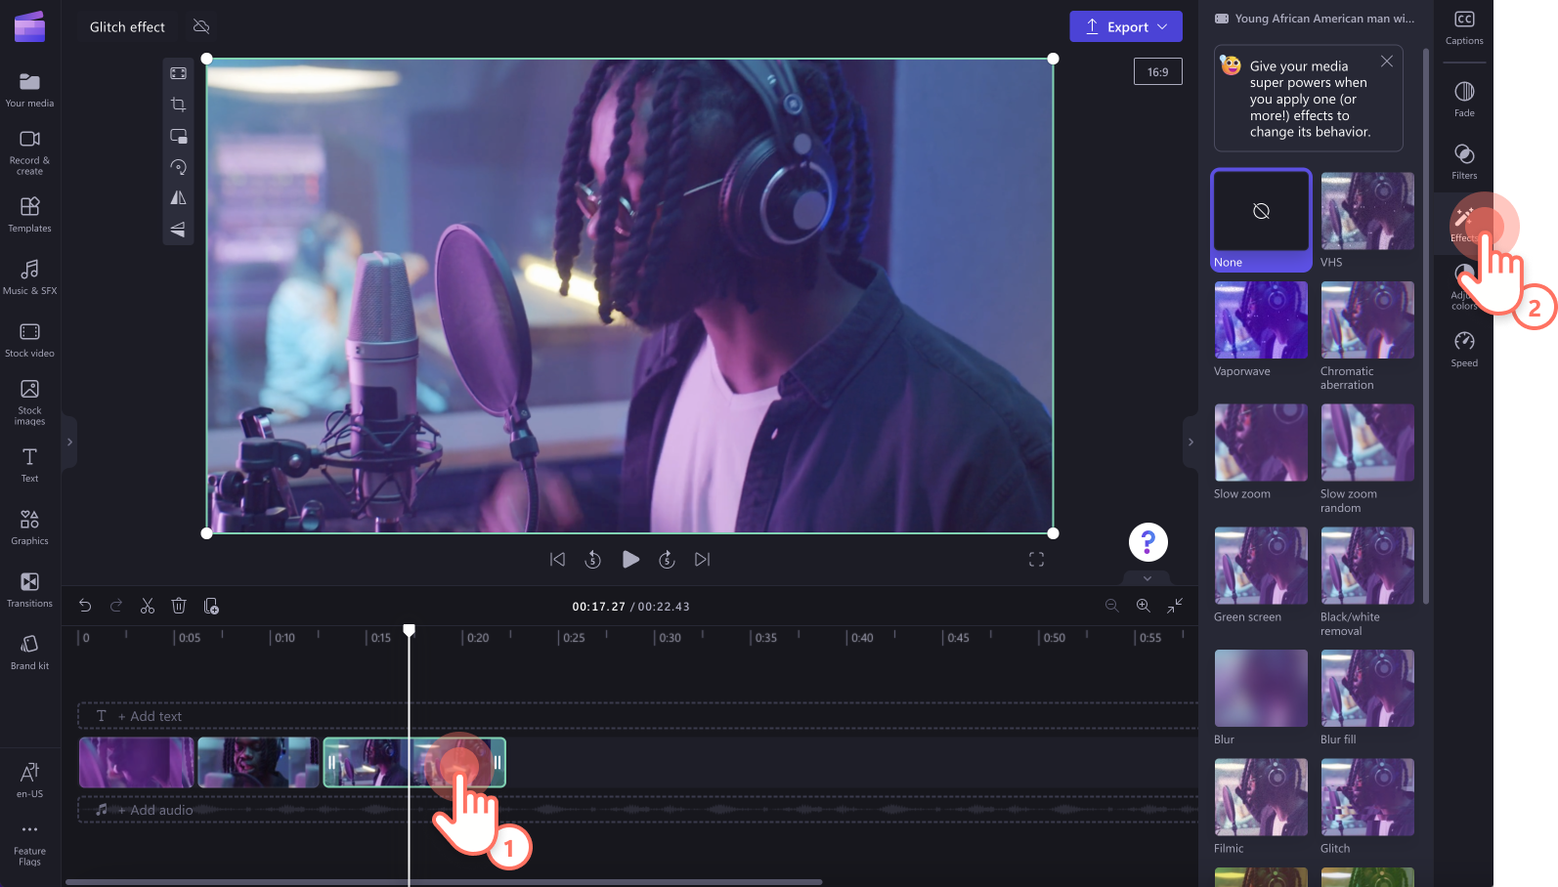Click the cloud sync off icon
The height and width of the screenshot is (887, 1558).
(x=201, y=26)
